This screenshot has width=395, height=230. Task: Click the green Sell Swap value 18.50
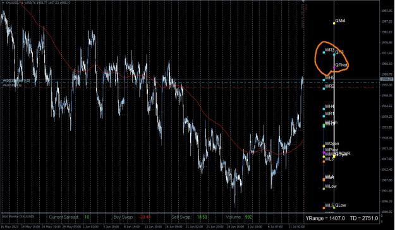pos(202,217)
